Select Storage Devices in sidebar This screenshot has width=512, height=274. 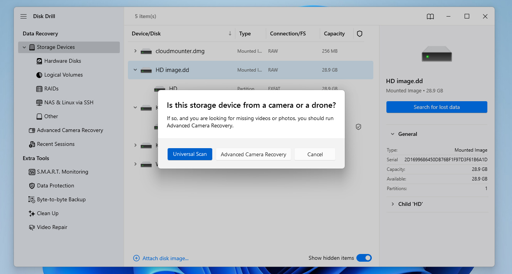click(69, 47)
